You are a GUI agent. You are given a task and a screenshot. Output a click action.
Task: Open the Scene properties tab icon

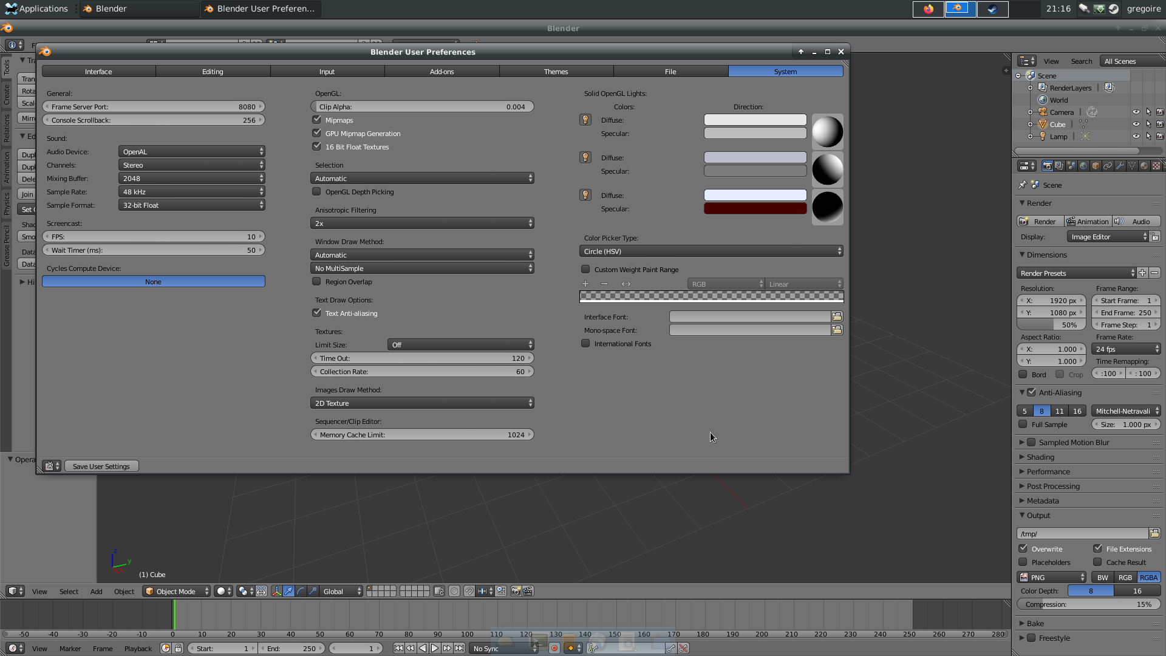pos(1071,166)
